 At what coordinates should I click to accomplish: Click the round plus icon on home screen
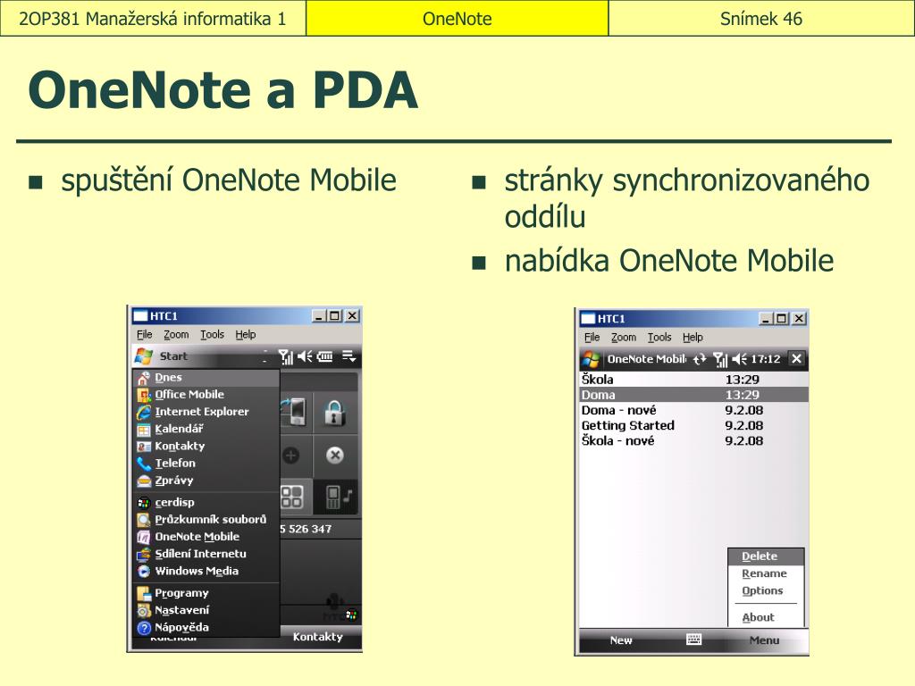coord(291,455)
